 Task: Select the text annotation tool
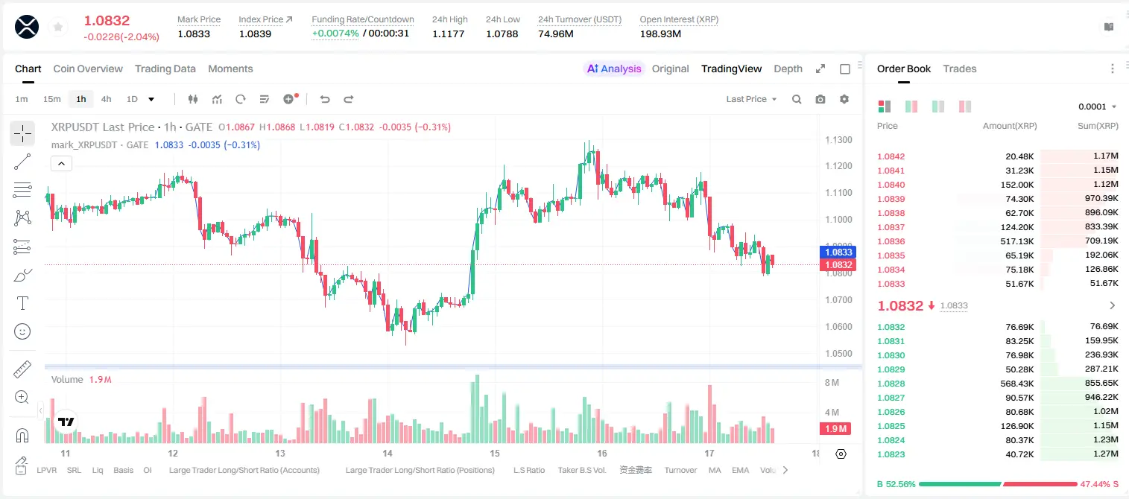click(x=22, y=303)
